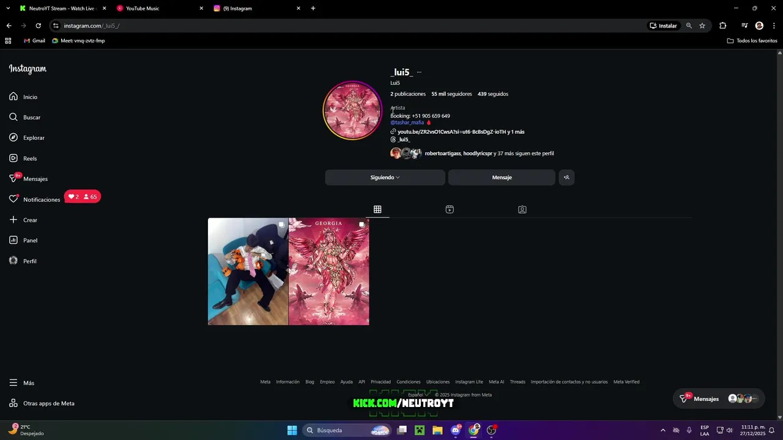Click the suggest similar accounts button
The width and height of the screenshot is (783, 440).
pyautogui.click(x=566, y=177)
